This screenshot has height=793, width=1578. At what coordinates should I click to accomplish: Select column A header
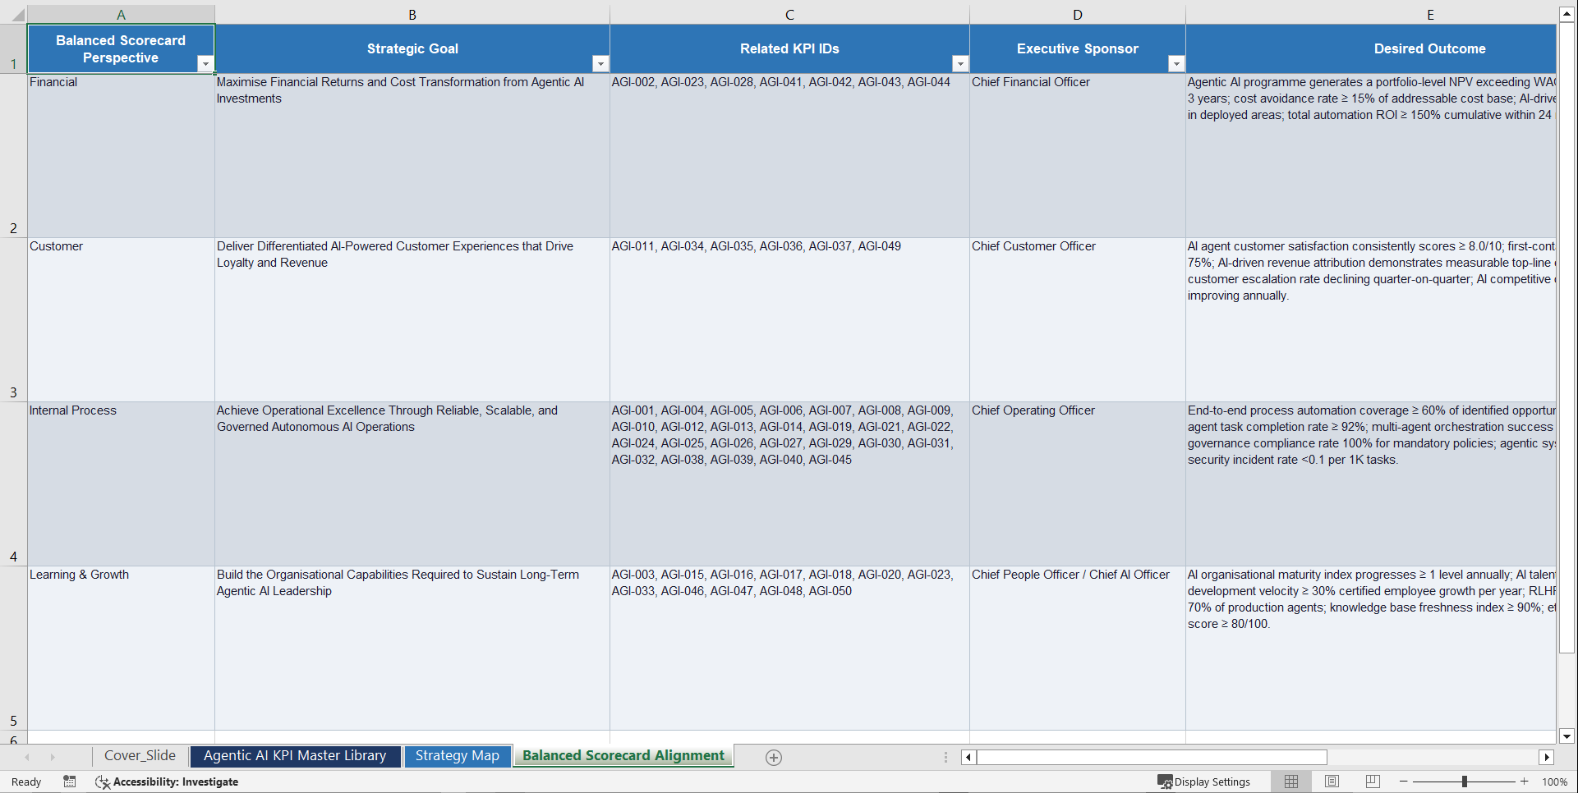(x=121, y=15)
